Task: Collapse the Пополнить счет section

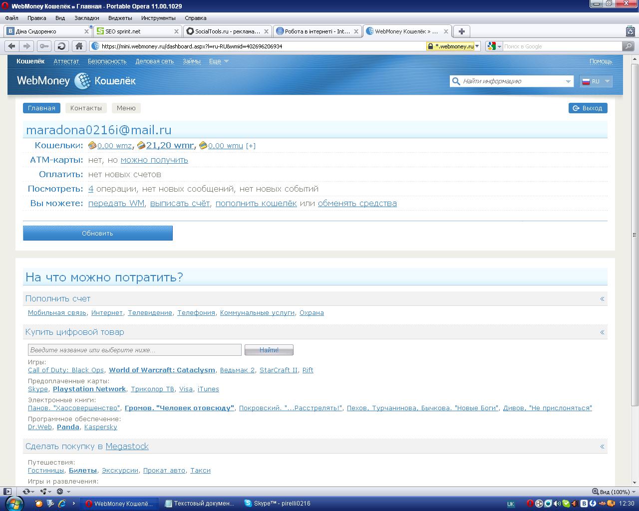Action: pyautogui.click(x=602, y=299)
